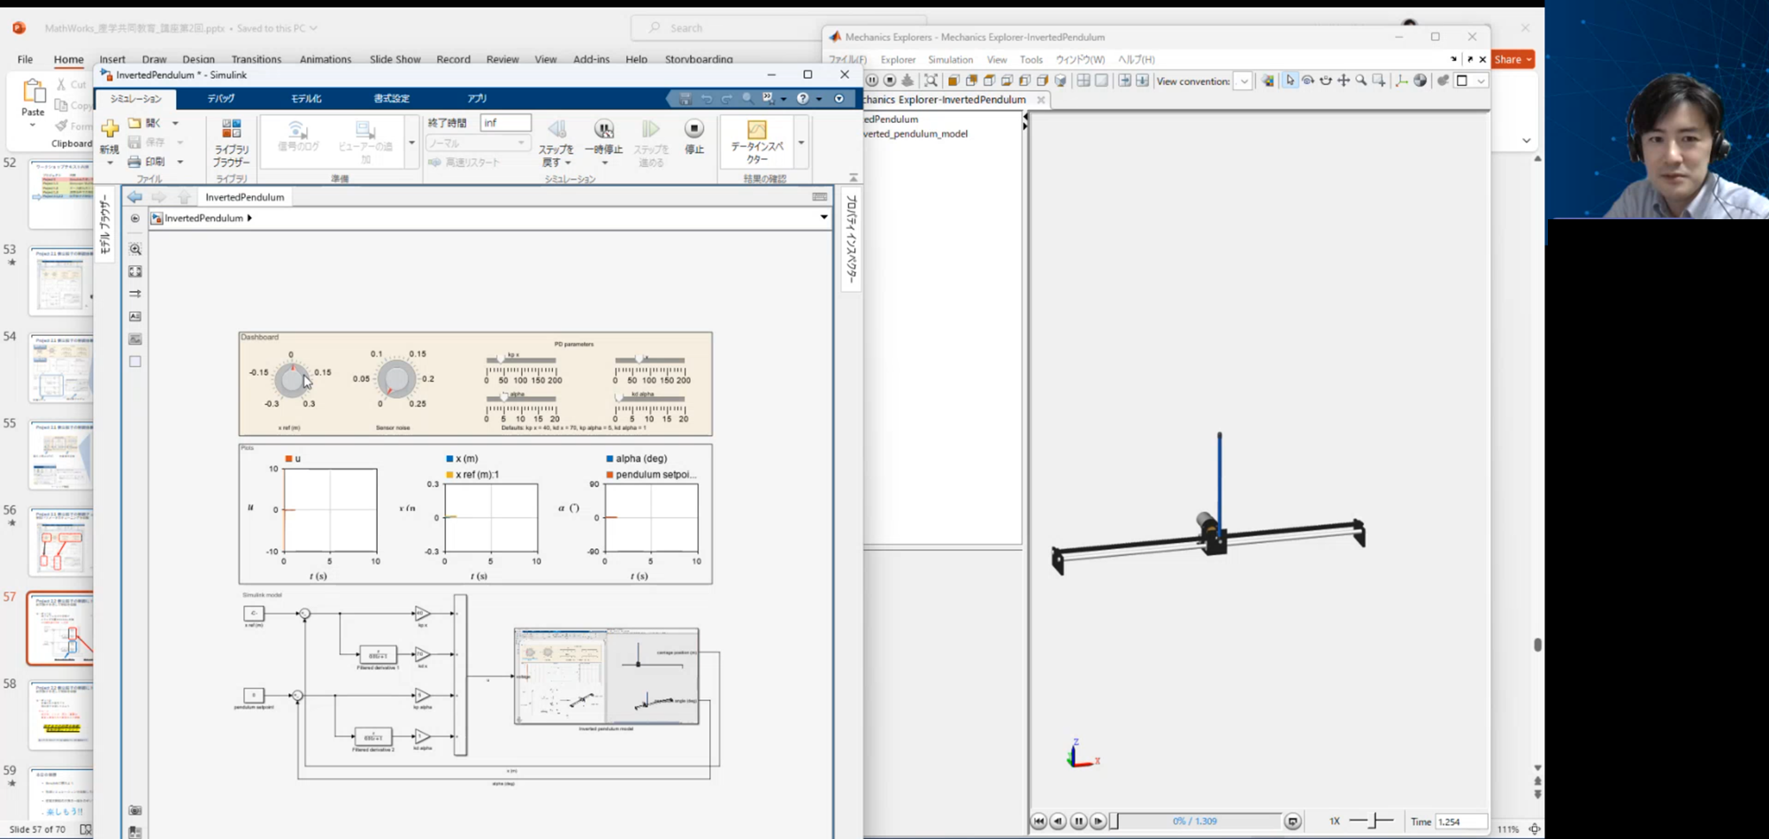This screenshot has width=1769, height=839.
Task: Click the InvertedPendulum canvas tab
Action: click(245, 197)
